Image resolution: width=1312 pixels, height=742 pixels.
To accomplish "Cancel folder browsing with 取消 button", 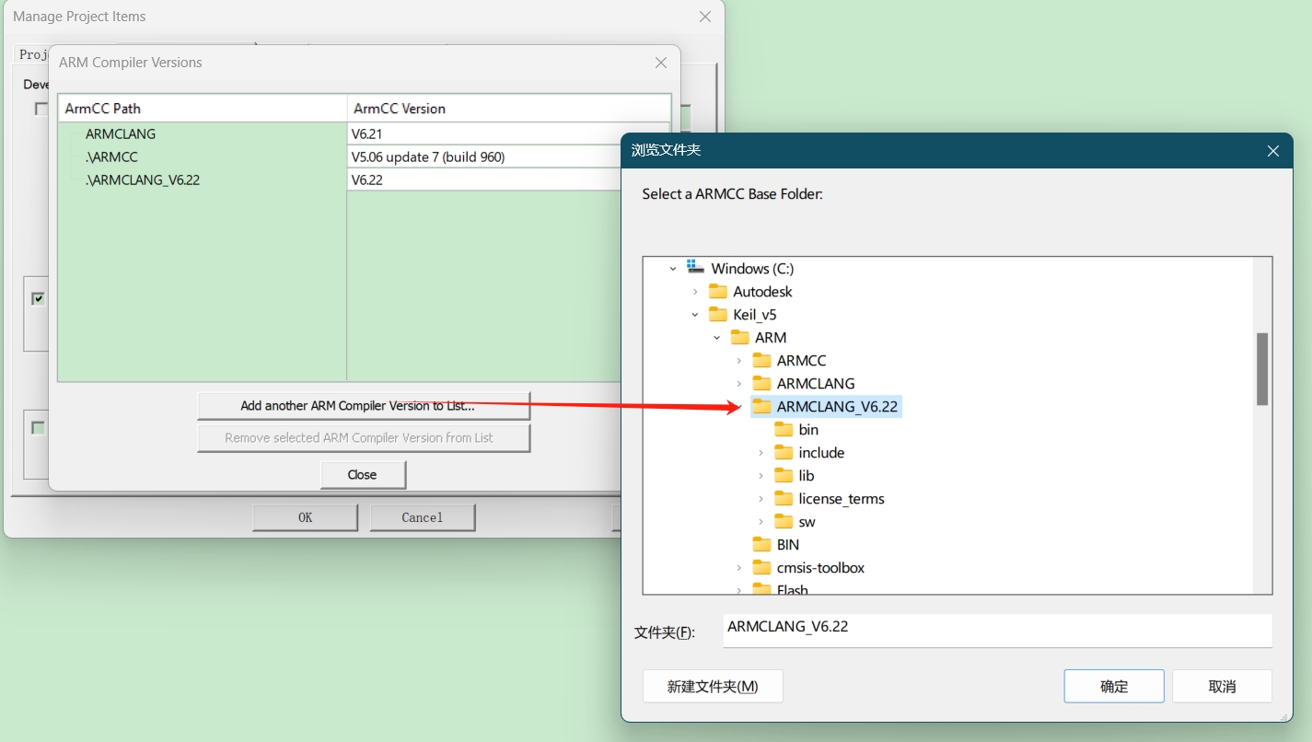I will (x=1222, y=687).
